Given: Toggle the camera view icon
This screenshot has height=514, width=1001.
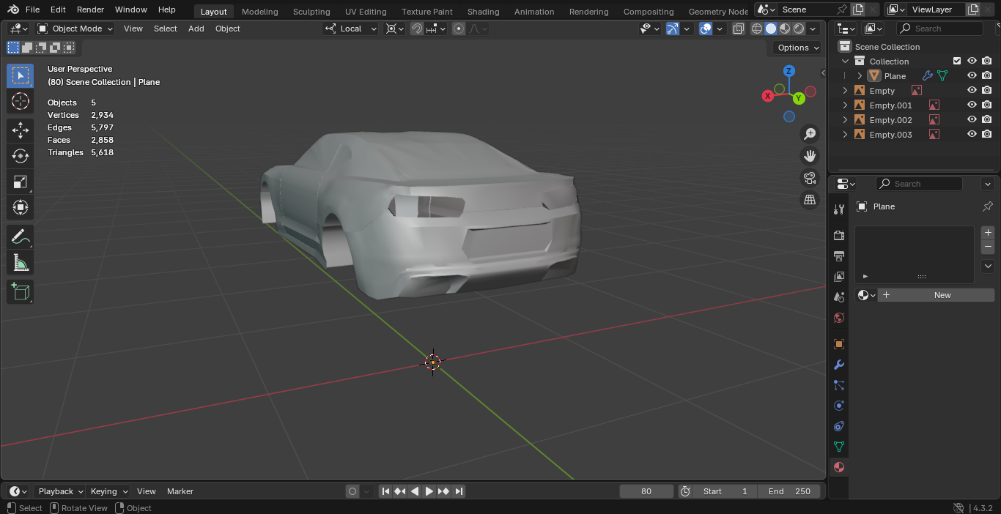Looking at the screenshot, I should coord(810,178).
